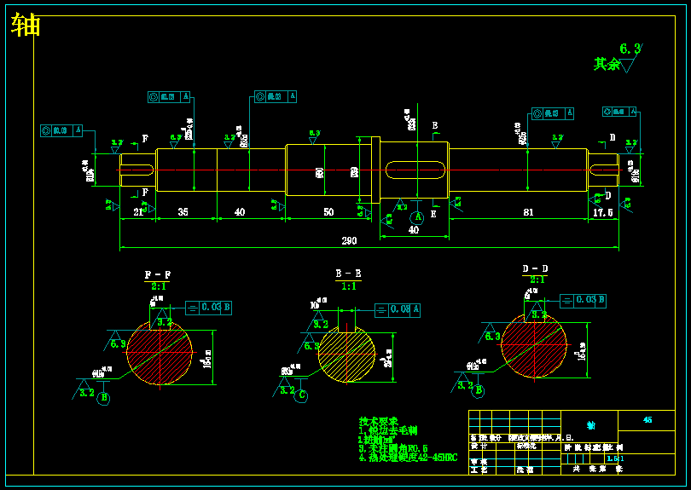Select the 81 length dimension
The width and height of the screenshot is (691, 490).
528,212
